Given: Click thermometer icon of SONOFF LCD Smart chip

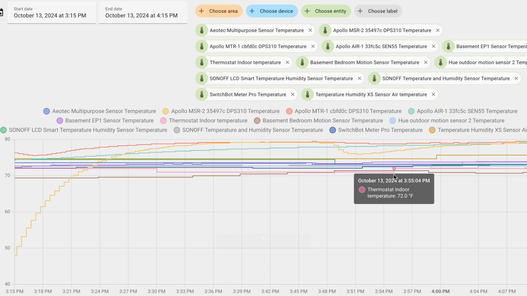Looking at the screenshot, I should click(x=202, y=79).
